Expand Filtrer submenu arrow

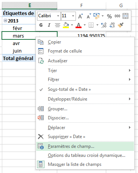(x=130, y=79)
